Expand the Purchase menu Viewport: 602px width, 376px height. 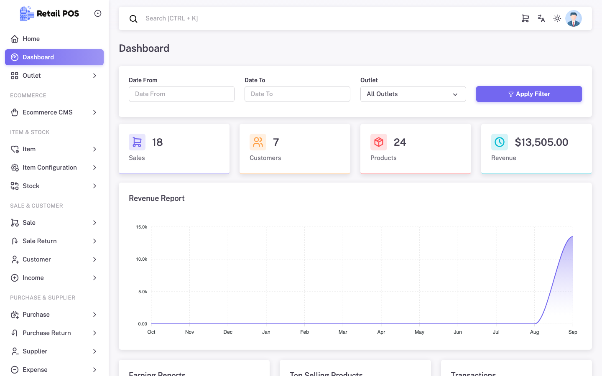(x=54, y=315)
